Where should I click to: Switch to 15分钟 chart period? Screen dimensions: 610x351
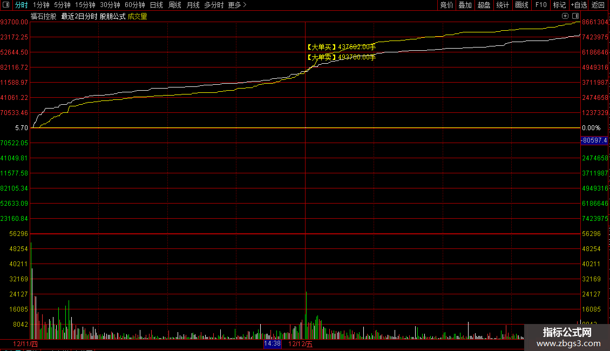[x=85, y=5]
